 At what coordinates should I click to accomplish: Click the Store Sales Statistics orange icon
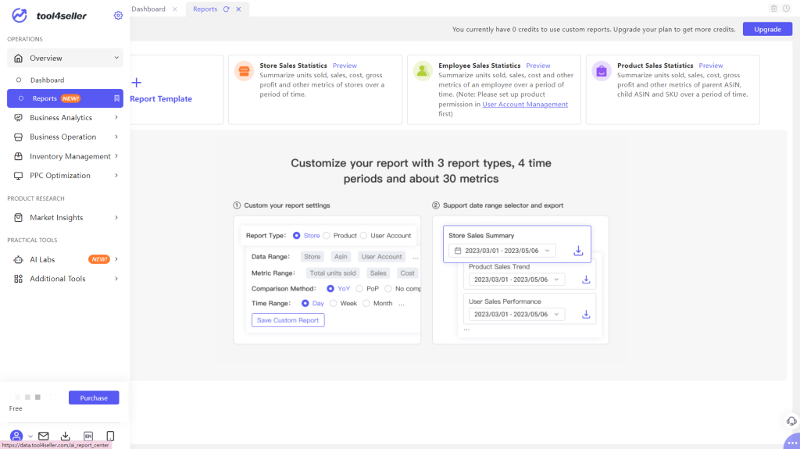[244, 71]
